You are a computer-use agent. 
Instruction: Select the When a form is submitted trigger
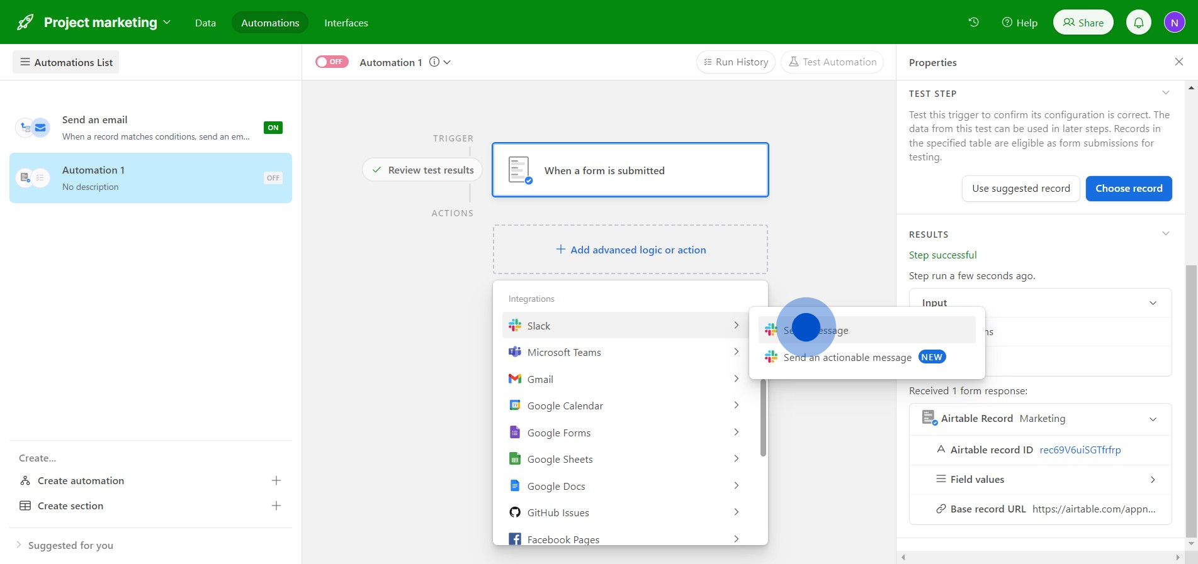pos(630,170)
